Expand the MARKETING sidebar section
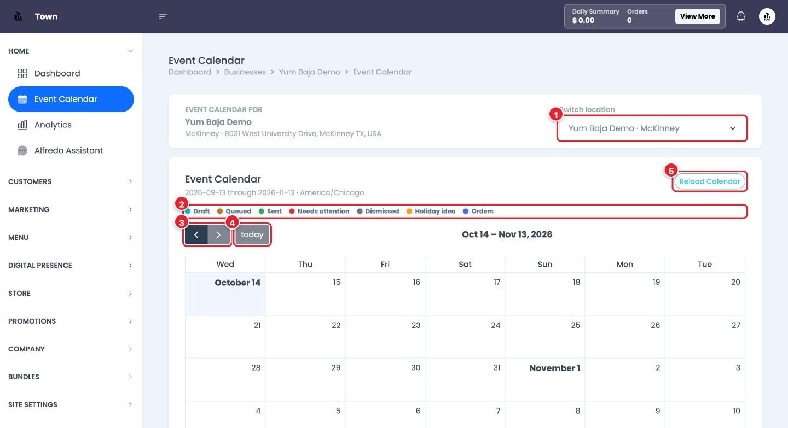Screen dimensions: 788x428 71,209
